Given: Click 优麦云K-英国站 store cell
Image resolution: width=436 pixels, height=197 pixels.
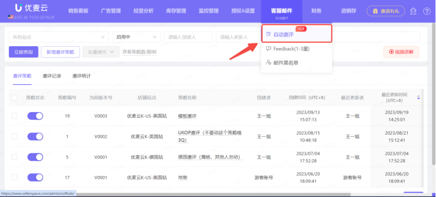Looking at the screenshot, I should 147,137.
